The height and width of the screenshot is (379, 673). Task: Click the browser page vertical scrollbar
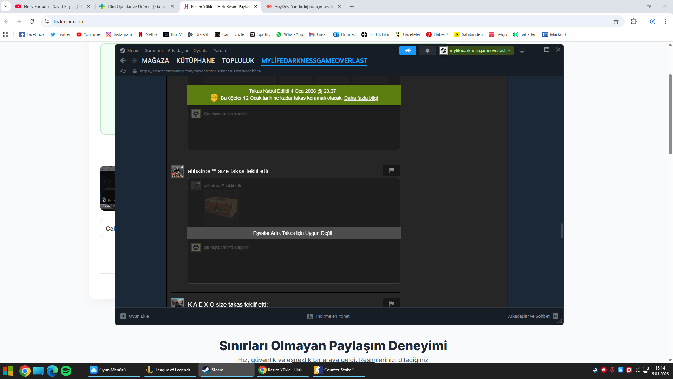pyautogui.click(x=670, y=114)
